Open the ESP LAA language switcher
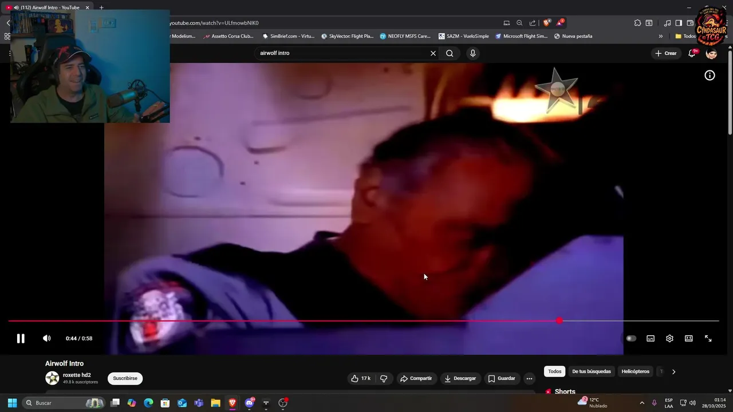The height and width of the screenshot is (412, 733). [x=669, y=403]
